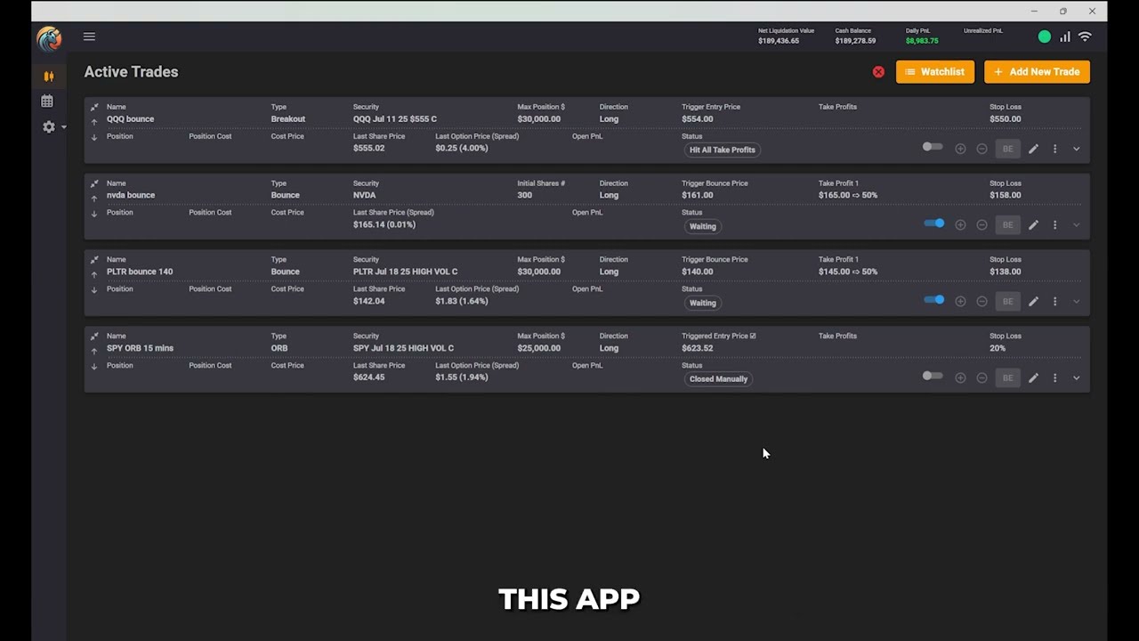Open more options for PLTR bounce 140
Image resolution: width=1139 pixels, height=641 pixels.
[1054, 302]
